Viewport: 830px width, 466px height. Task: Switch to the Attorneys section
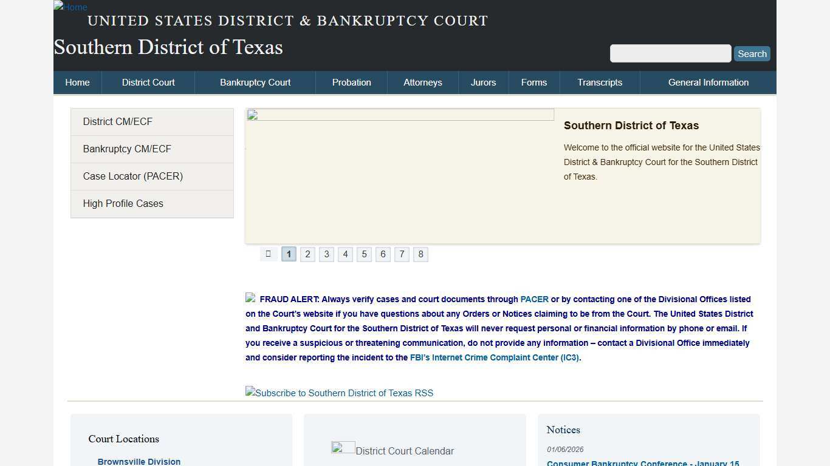coord(423,83)
